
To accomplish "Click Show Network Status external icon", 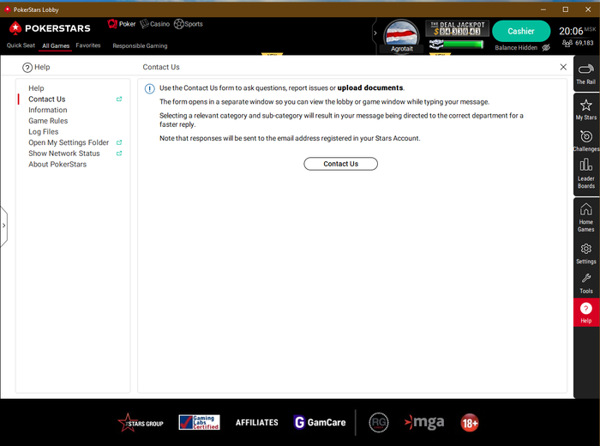I will pos(119,154).
